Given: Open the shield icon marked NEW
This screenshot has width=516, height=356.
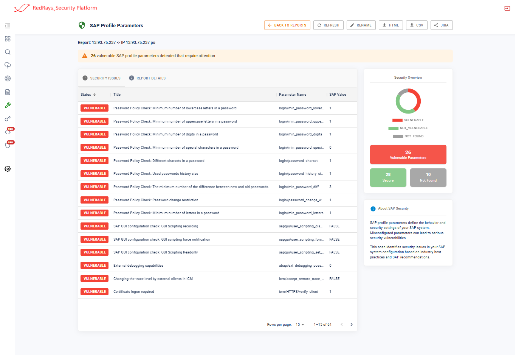Looking at the screenshot, I should tap(8, 145).
